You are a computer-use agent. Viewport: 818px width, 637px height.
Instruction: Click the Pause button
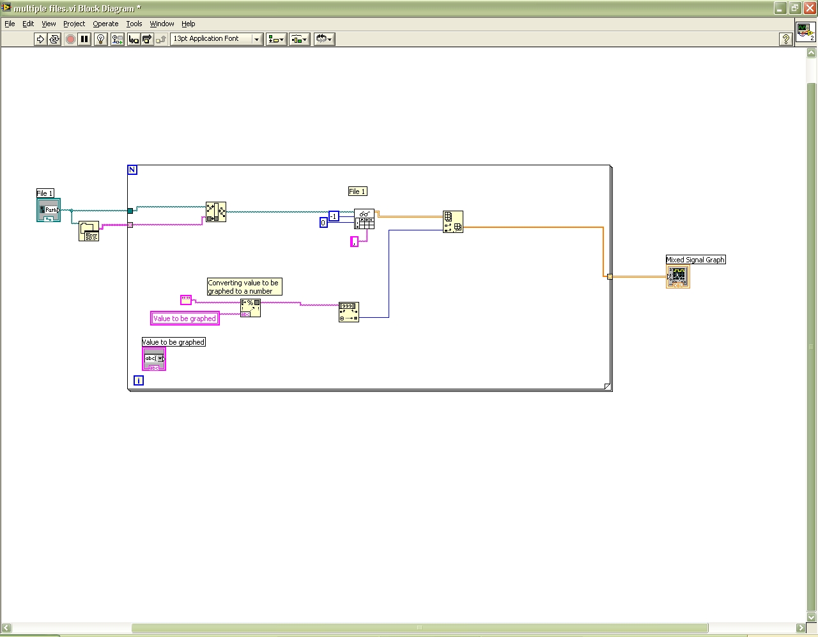coord(84,39)
